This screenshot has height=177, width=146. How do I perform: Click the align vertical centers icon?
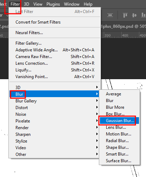[x=134, y=15]
